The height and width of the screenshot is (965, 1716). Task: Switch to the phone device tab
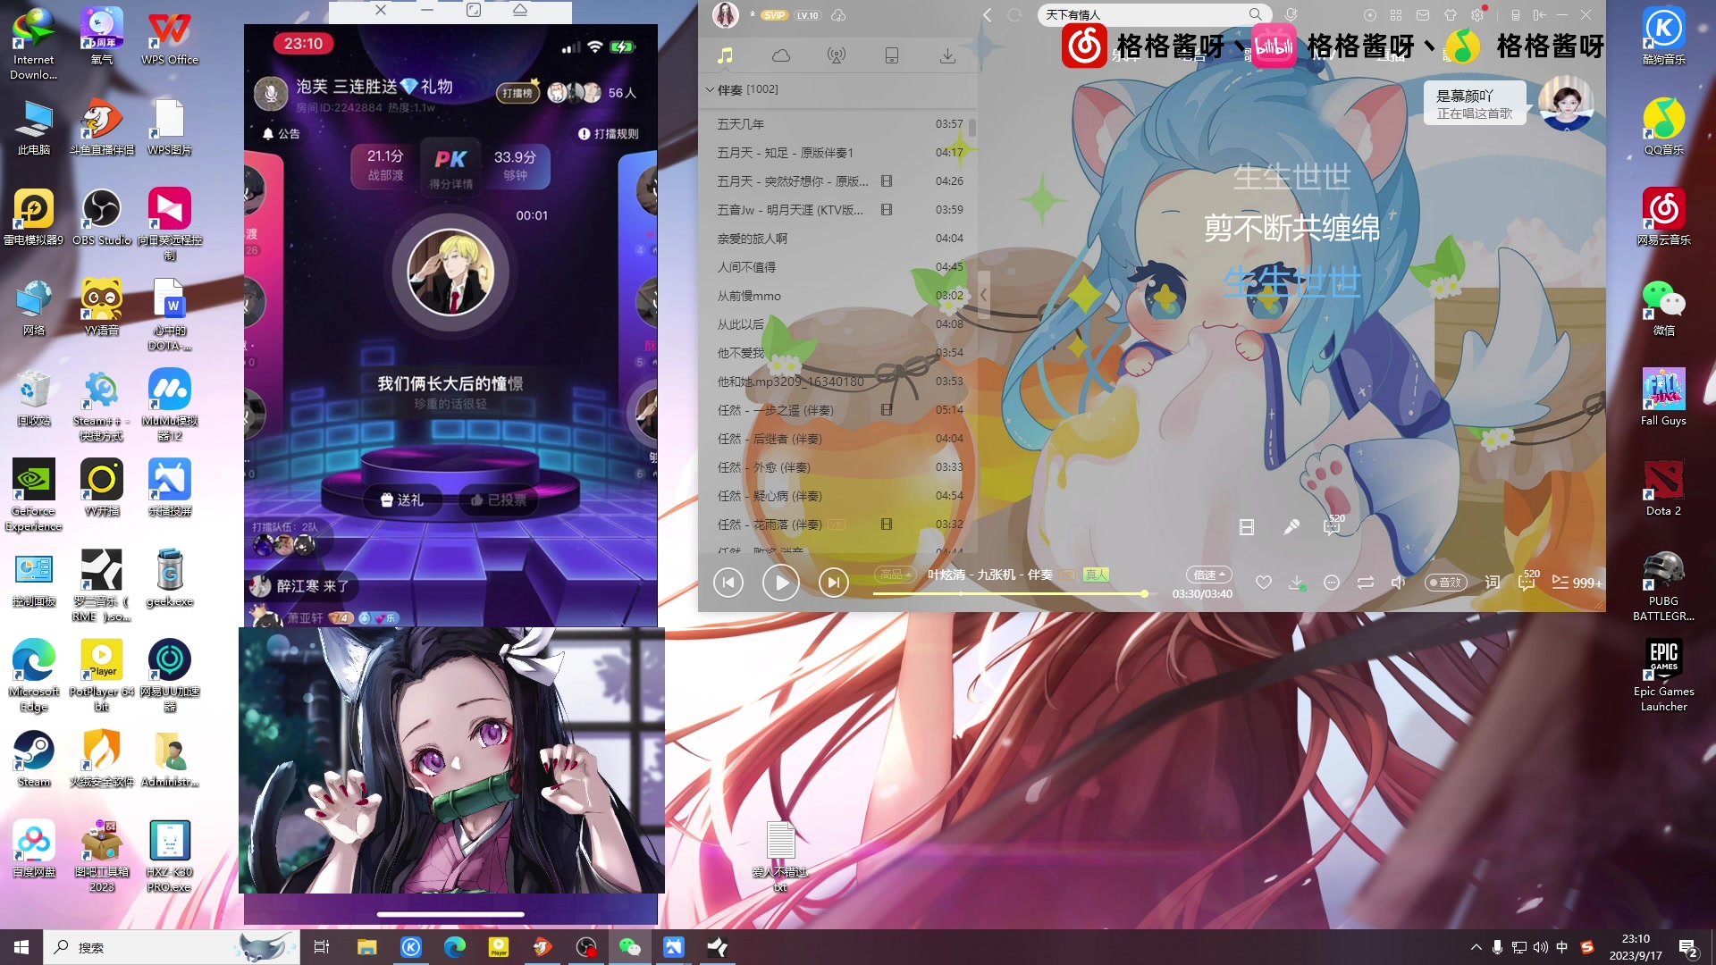pos(892,55)
